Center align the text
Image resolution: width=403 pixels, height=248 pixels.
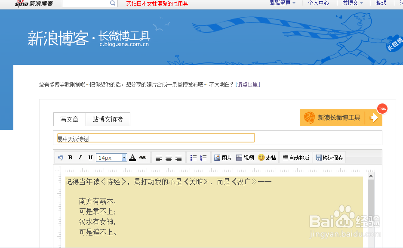tap(169, 158)
